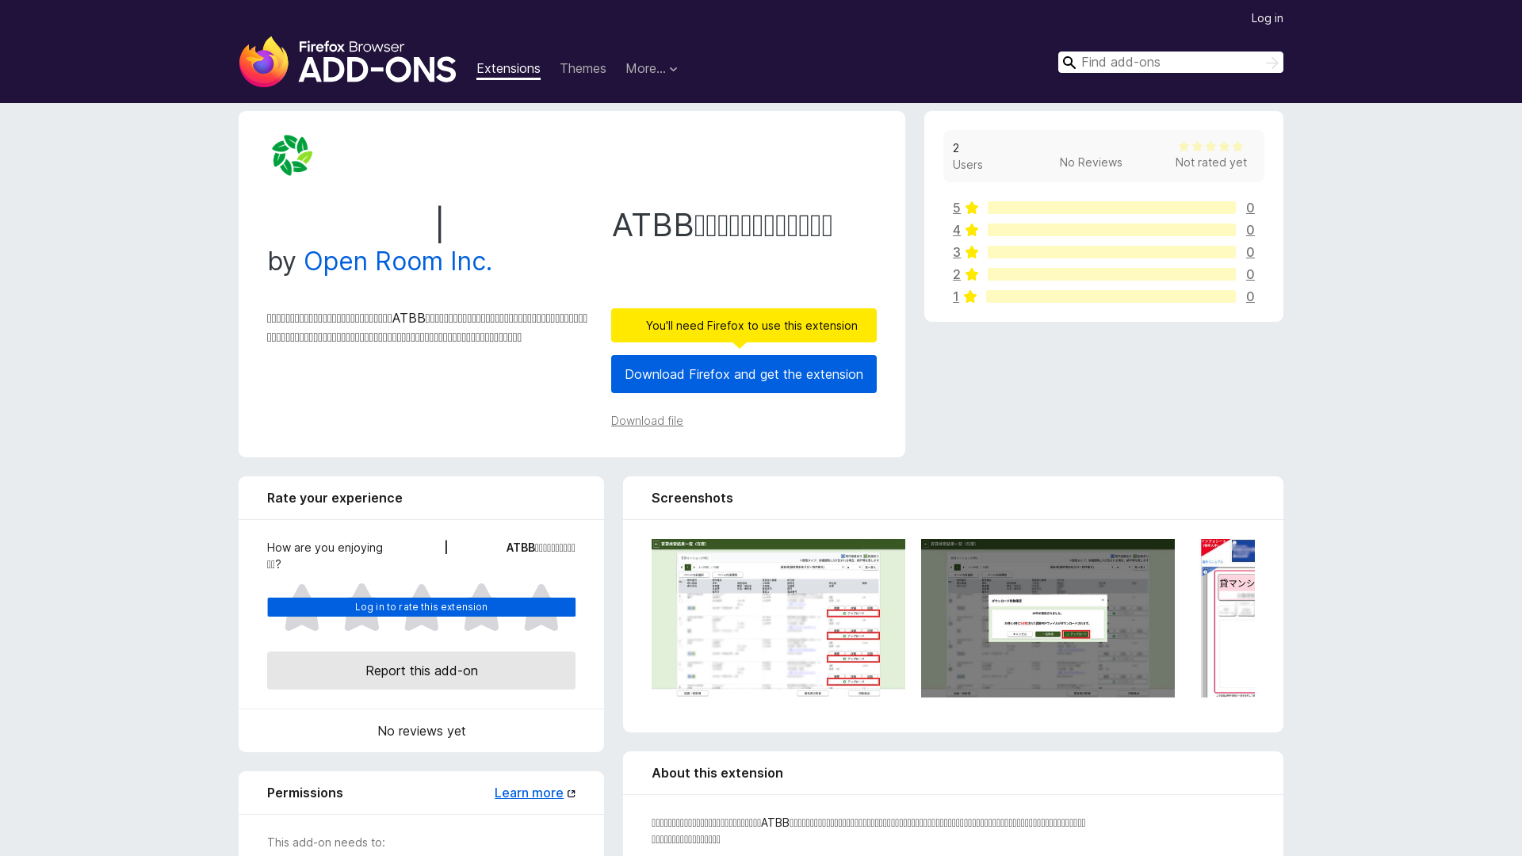This screenshot has width=1522, height=856.
Task: Open the Permissions Learn more link
Action: (529, 793)
